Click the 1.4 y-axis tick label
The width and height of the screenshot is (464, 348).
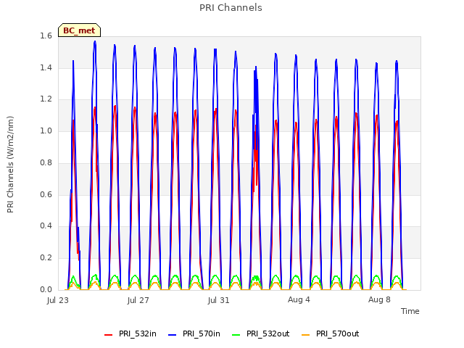click(x=46, y=67)
